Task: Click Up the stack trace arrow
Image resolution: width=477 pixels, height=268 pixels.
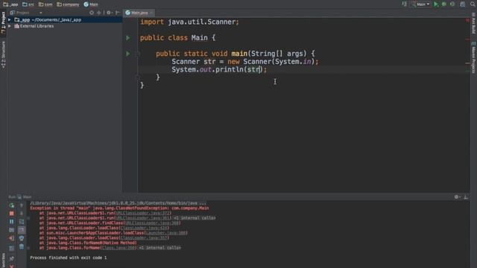Action: [x=22, y=205]
